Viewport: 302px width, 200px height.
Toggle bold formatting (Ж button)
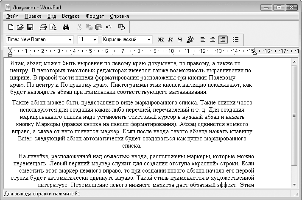161,39
